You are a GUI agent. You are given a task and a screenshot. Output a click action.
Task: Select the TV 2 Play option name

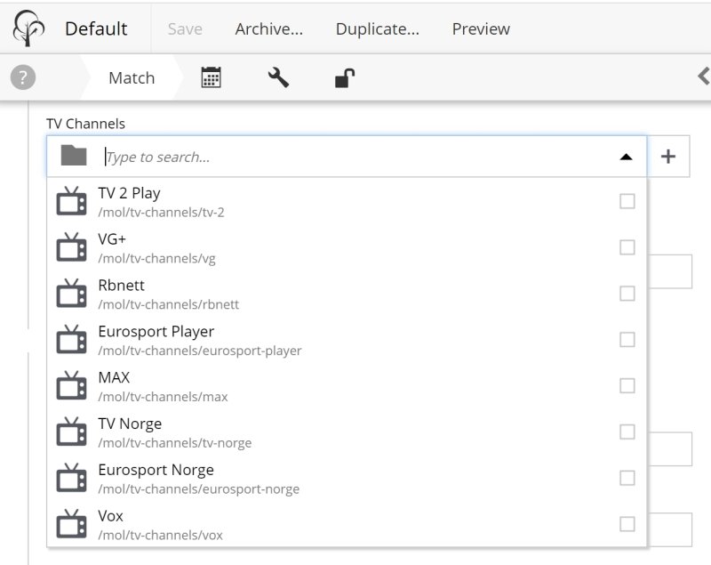pyautogui.click(x=129, y=193)
